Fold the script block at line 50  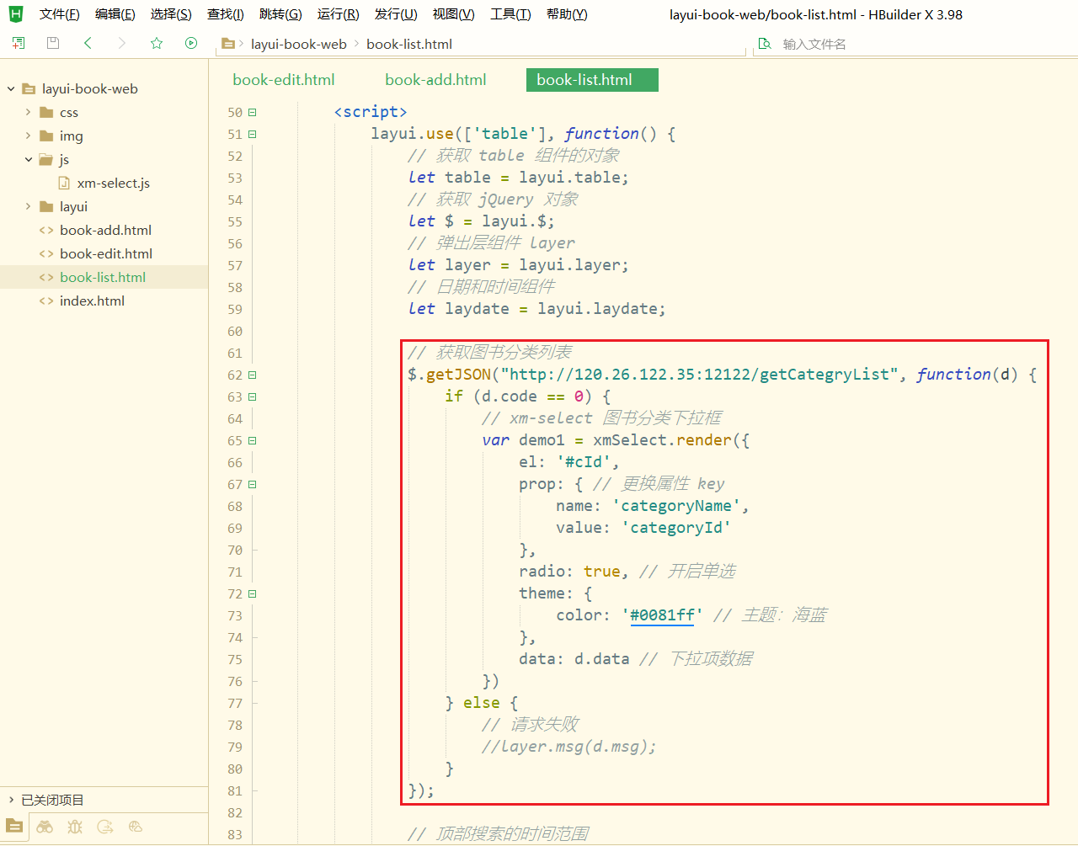252,112
